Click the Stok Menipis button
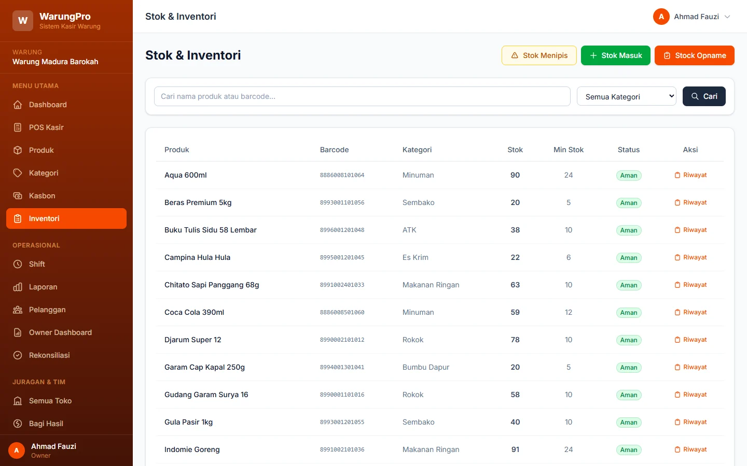This screenshot has height=466, width=747. point(539,55)
